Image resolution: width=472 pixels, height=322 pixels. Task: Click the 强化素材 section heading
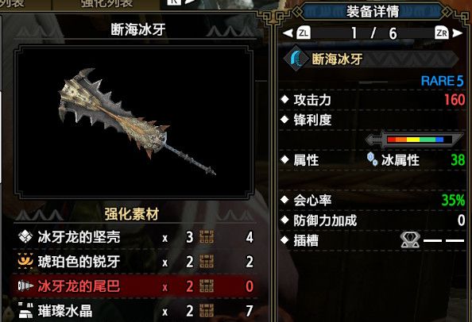[x=132, y=214]
